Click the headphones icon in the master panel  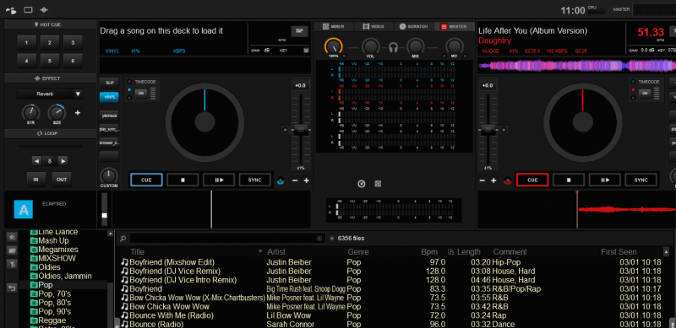[393, 46]
